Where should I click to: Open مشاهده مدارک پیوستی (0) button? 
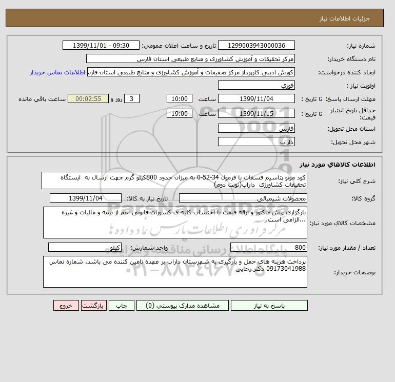pos(183,305)
